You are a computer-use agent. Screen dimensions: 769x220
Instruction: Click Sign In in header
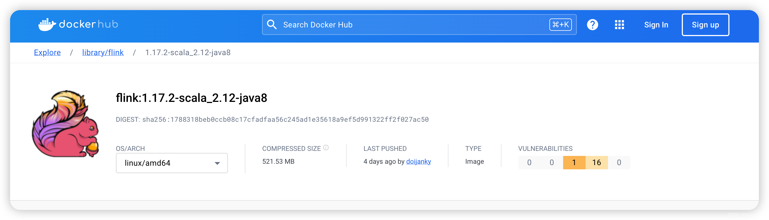656,25
